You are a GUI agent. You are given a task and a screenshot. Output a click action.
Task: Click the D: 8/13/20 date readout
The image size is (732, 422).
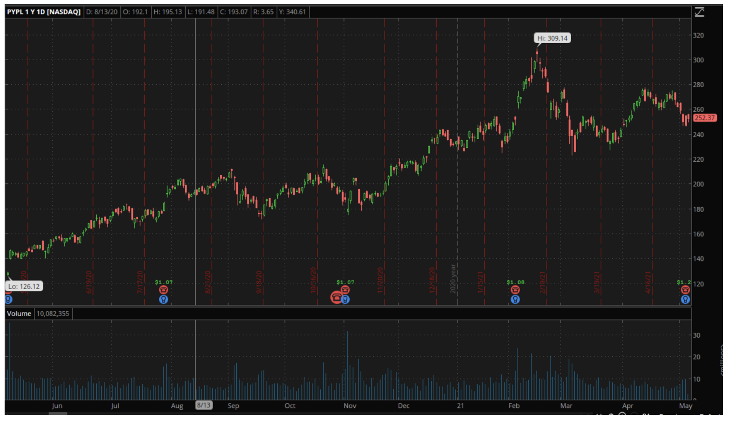point(102,12)
